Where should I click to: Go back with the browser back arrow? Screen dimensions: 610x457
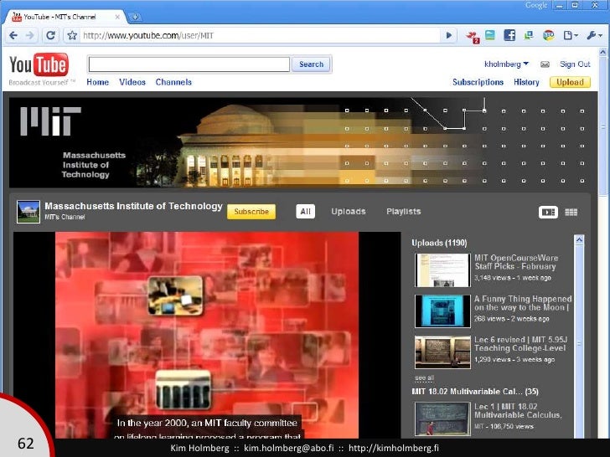(13, 36)
